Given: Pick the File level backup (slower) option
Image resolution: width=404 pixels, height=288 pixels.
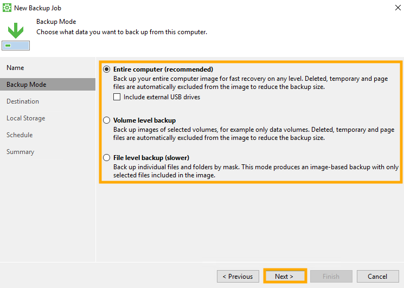Looking at the screenshot, I should click(106, 158).
